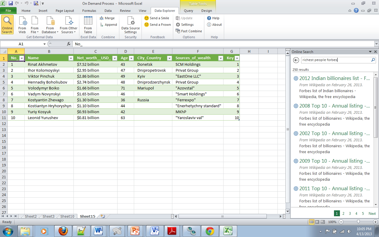The image size is (379, 237).
Task: Open Online Search from the ribbon
Action: [x=7, y=25]
